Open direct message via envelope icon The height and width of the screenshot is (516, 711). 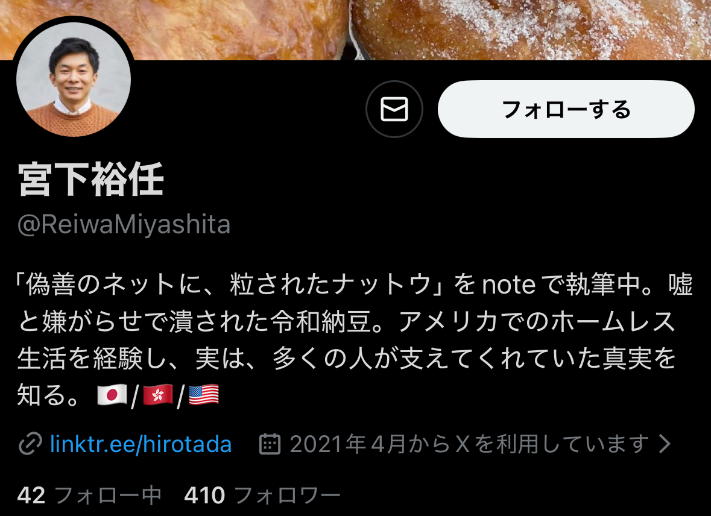pyautogui.click(x=394, y=109)
